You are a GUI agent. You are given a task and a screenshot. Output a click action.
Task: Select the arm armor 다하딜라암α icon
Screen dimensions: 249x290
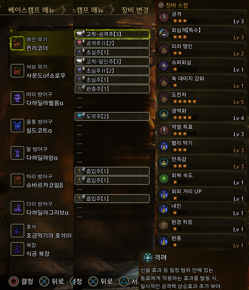tap(17, 153)
